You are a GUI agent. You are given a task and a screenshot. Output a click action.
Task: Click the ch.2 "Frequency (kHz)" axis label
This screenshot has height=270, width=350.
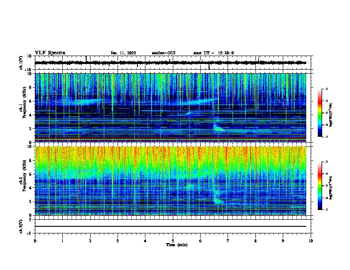coord(24,176)
